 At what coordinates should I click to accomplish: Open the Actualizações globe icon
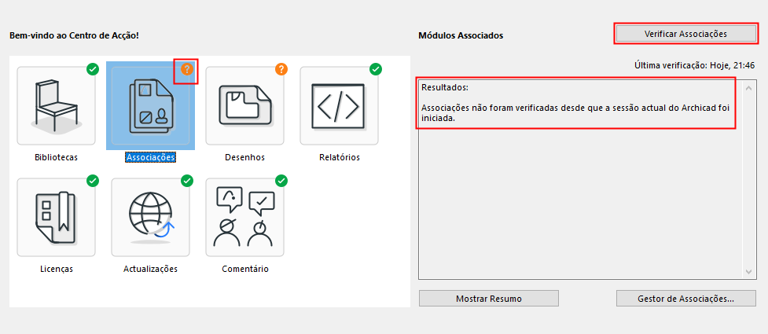[x=150, y=217]
